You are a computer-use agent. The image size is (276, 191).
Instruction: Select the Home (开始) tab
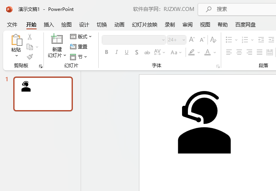pyautogui.click(x=31, y=25)
